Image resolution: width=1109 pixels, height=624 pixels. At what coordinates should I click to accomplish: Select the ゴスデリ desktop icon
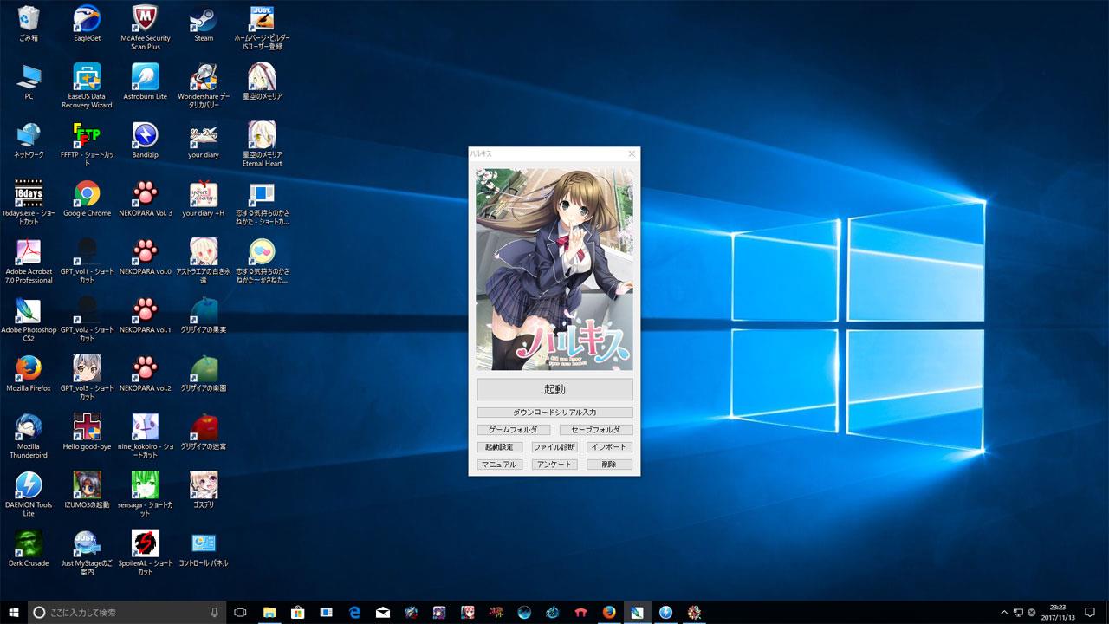pos(204,490)
